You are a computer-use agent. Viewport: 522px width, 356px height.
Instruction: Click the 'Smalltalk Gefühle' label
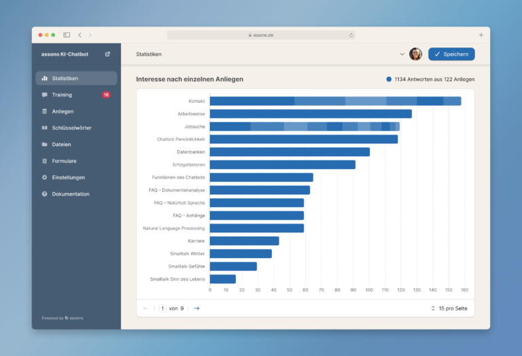pos(186,266)
